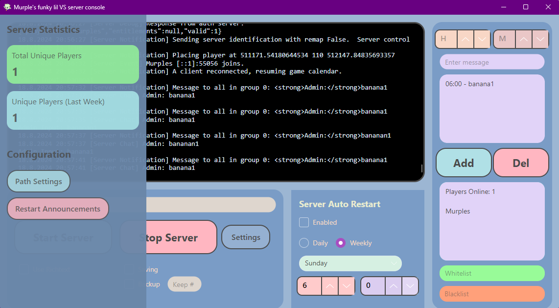Click the up arrow on restart minute 0

point(393,286)
